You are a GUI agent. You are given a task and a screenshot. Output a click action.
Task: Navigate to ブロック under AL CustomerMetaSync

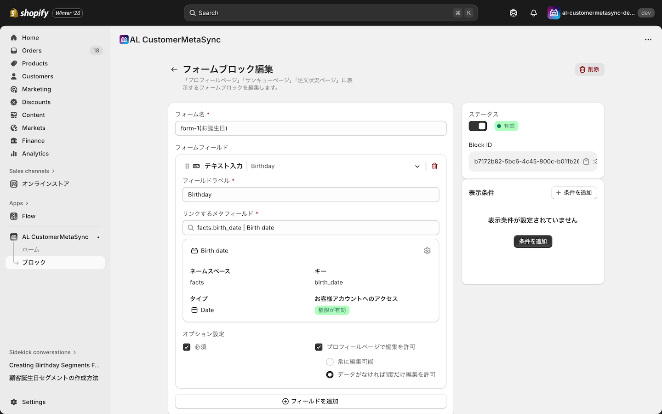coord(34,262)
